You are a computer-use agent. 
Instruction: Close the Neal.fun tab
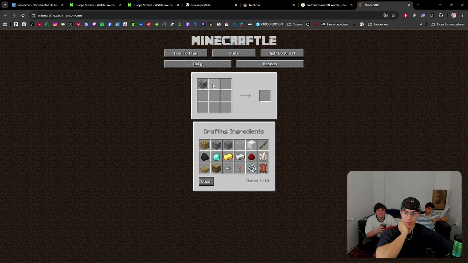click(294, 5)
